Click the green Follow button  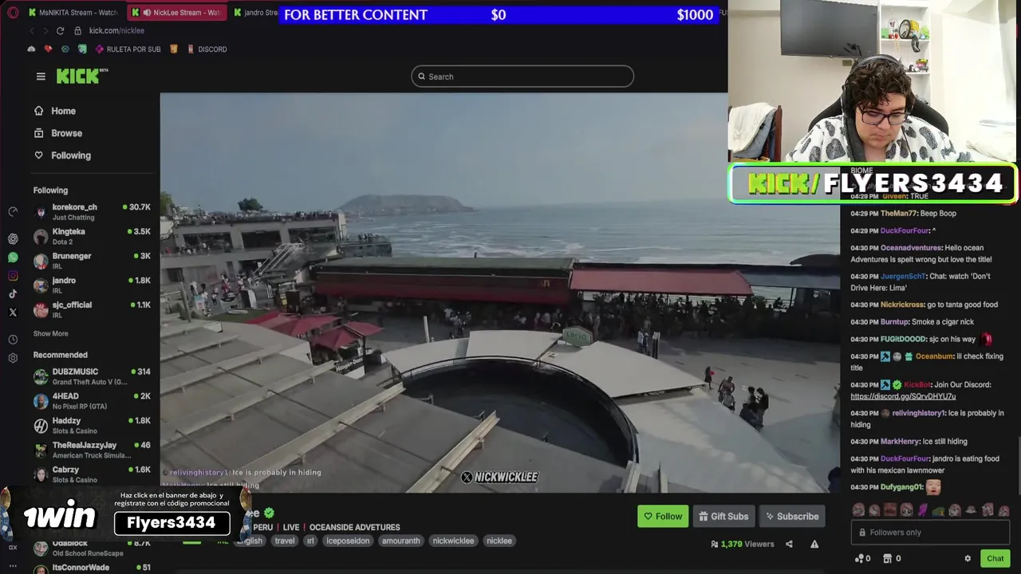click(663, 517)
